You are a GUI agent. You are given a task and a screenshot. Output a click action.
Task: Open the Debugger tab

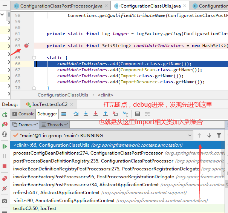coord(47,114)
